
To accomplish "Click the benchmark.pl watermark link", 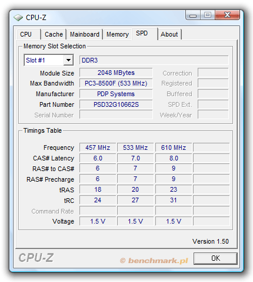I will click(154, 261).
